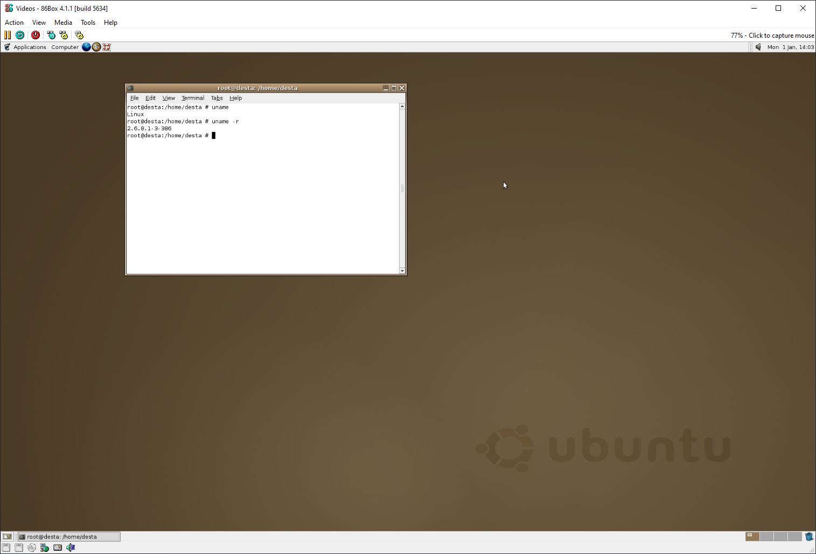Launch the web browser globe icon
Viewport: 816px width, 554px height.
pyautogui.click(x=86, y=47)
